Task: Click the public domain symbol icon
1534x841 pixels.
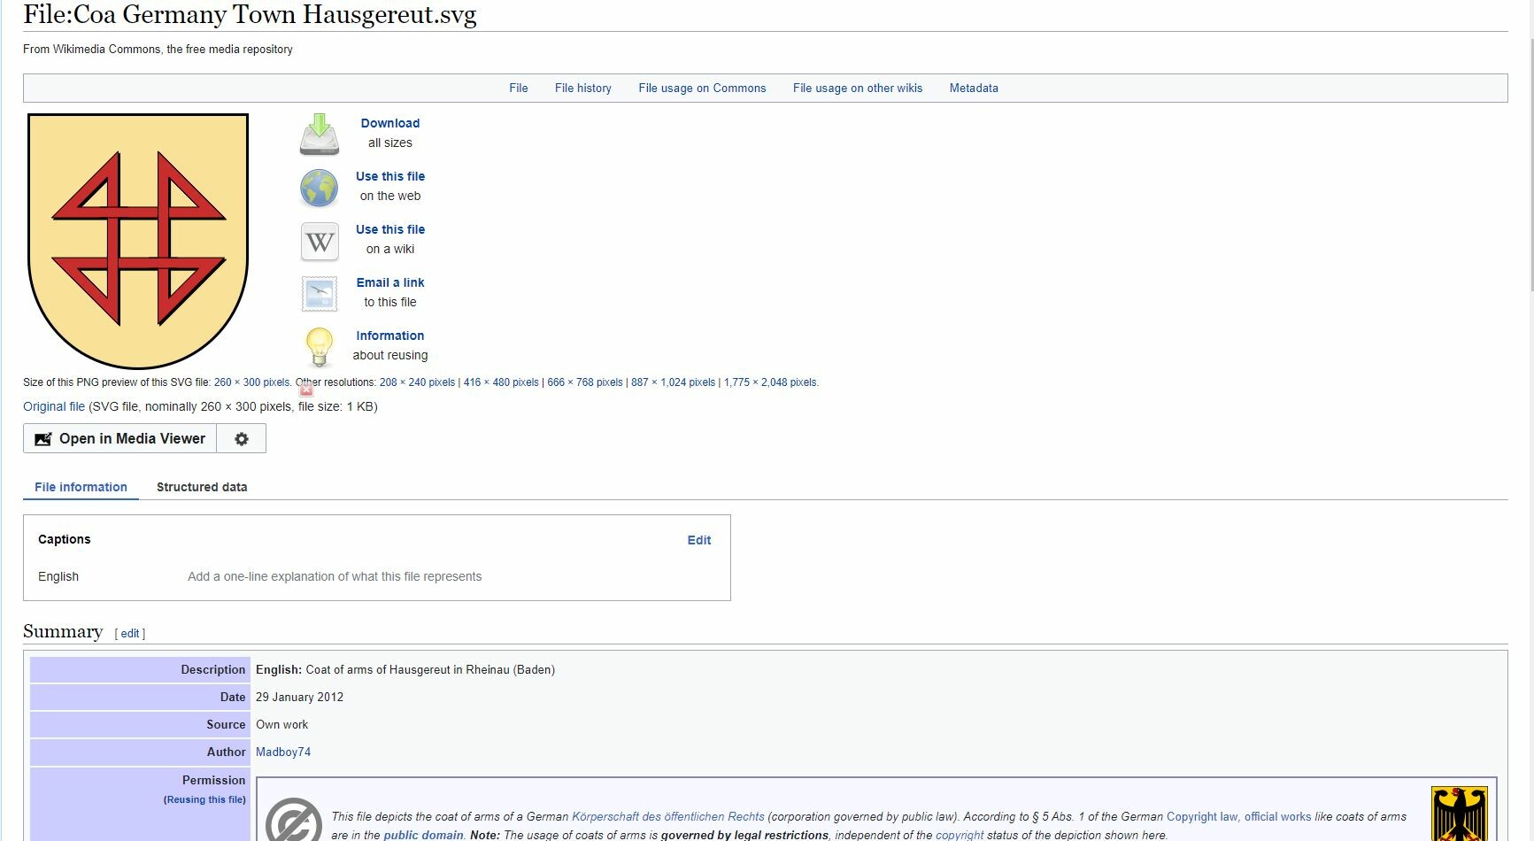Action: point(294,822)
